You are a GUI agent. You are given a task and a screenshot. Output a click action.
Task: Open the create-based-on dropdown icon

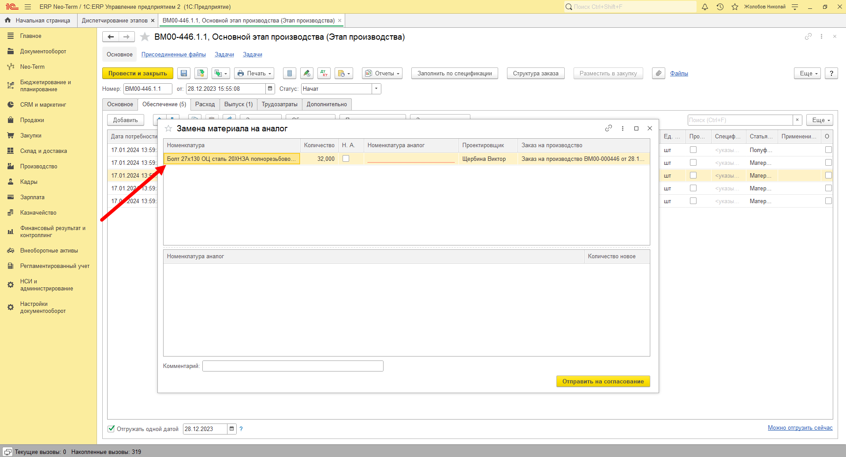coord(221,73)
